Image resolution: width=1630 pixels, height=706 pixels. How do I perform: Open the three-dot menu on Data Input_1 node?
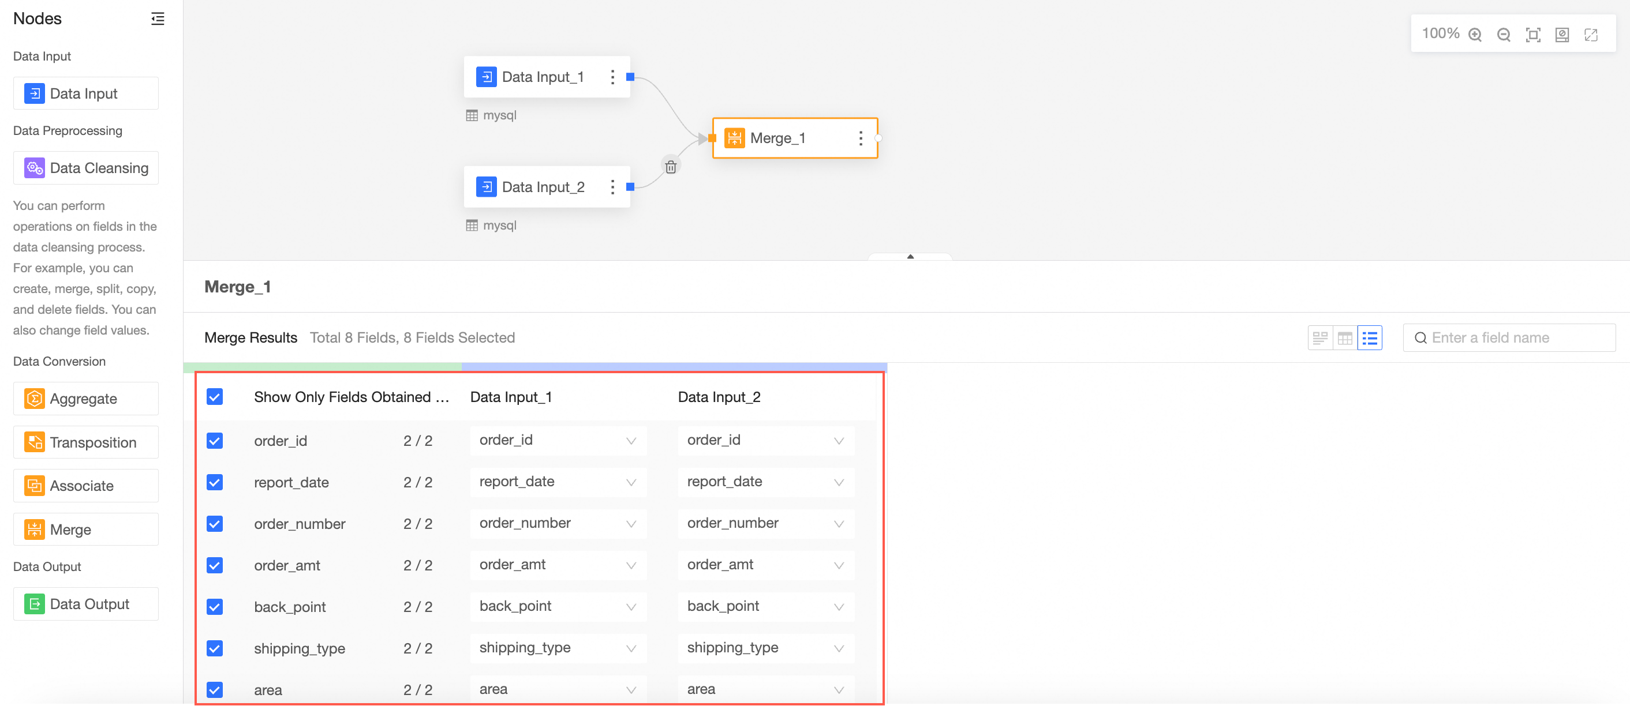pos(612,77)
